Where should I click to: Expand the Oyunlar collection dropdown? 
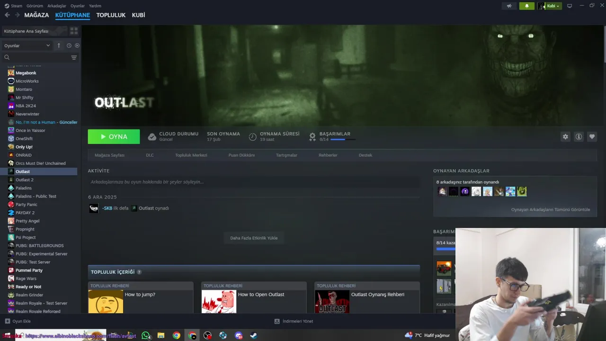[x=27, y=45]
